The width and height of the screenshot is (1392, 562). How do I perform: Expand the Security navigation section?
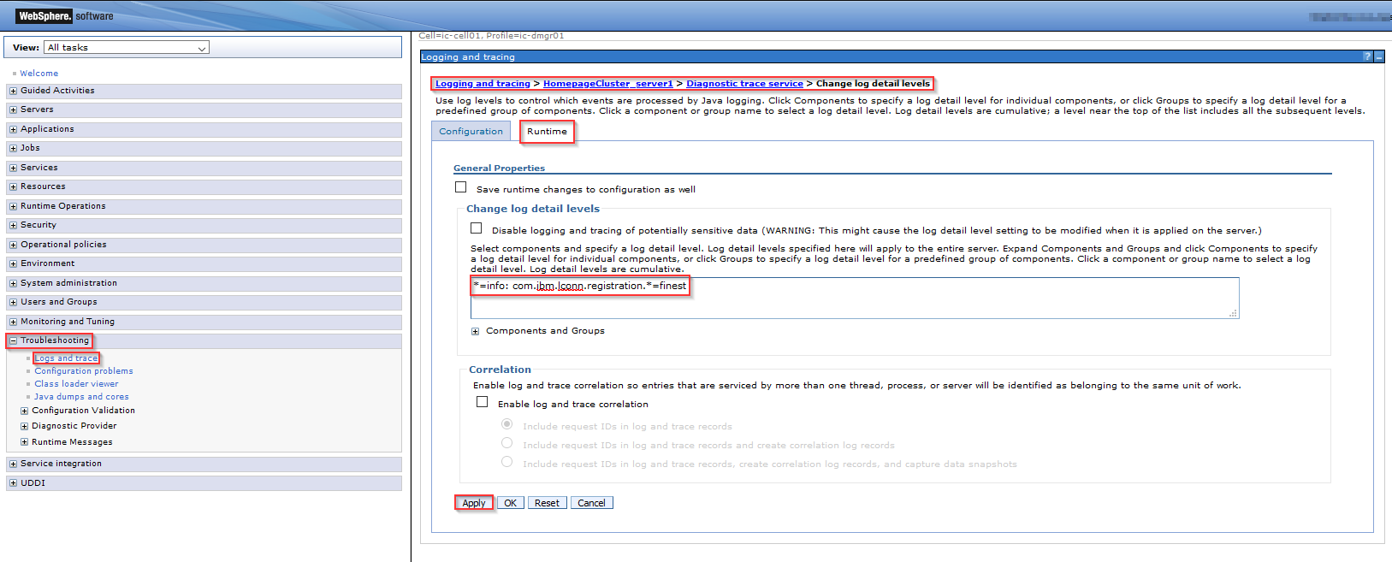click(x=13, y=225)
